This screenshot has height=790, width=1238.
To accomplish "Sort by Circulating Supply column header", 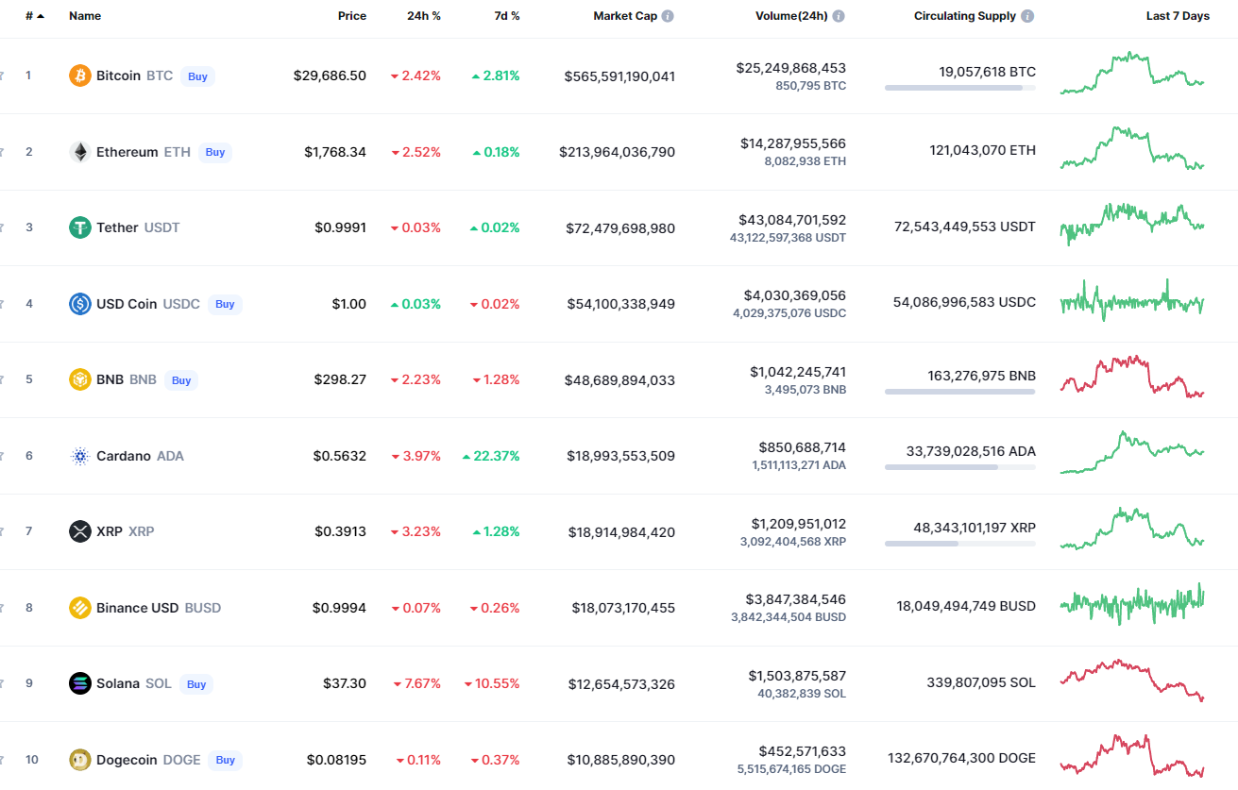I will click(x=965, y=16).
